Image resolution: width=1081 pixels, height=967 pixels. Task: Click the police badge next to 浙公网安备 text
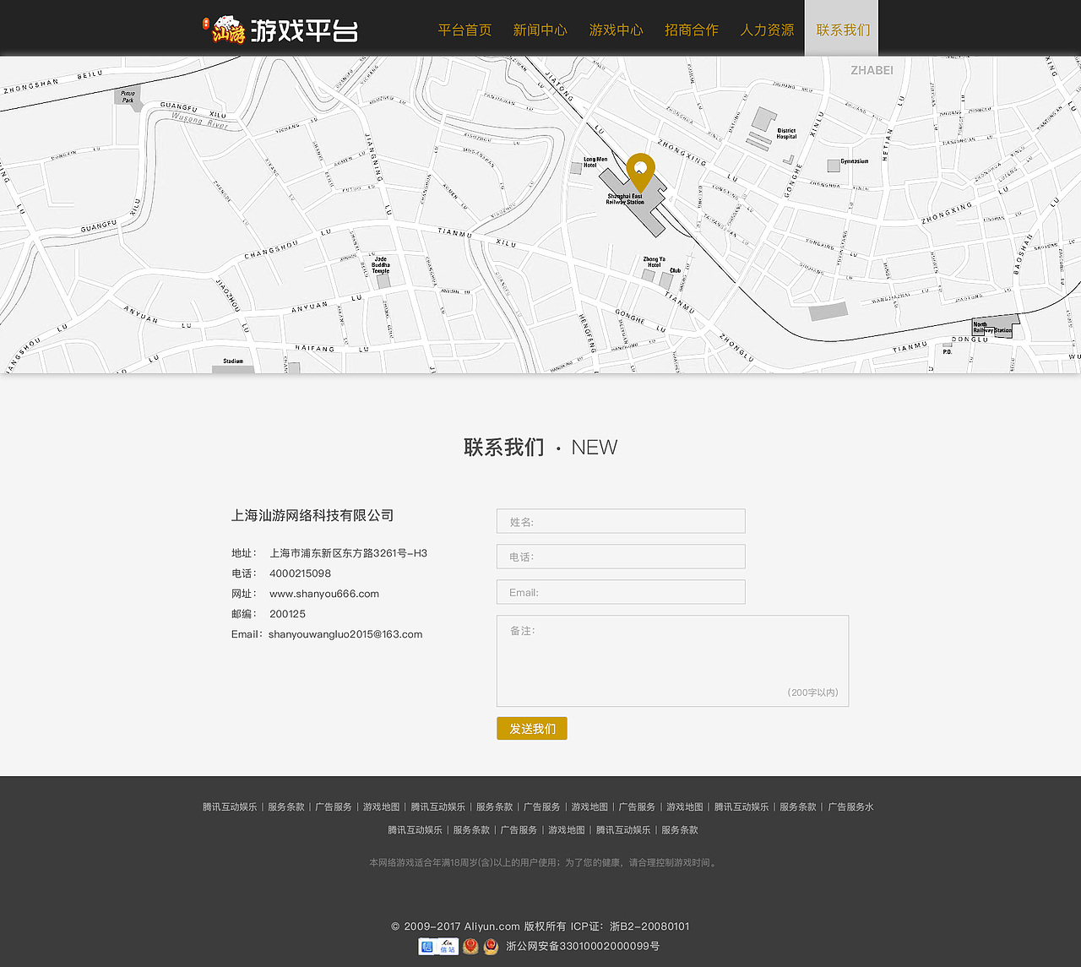[x=491, y=946]
